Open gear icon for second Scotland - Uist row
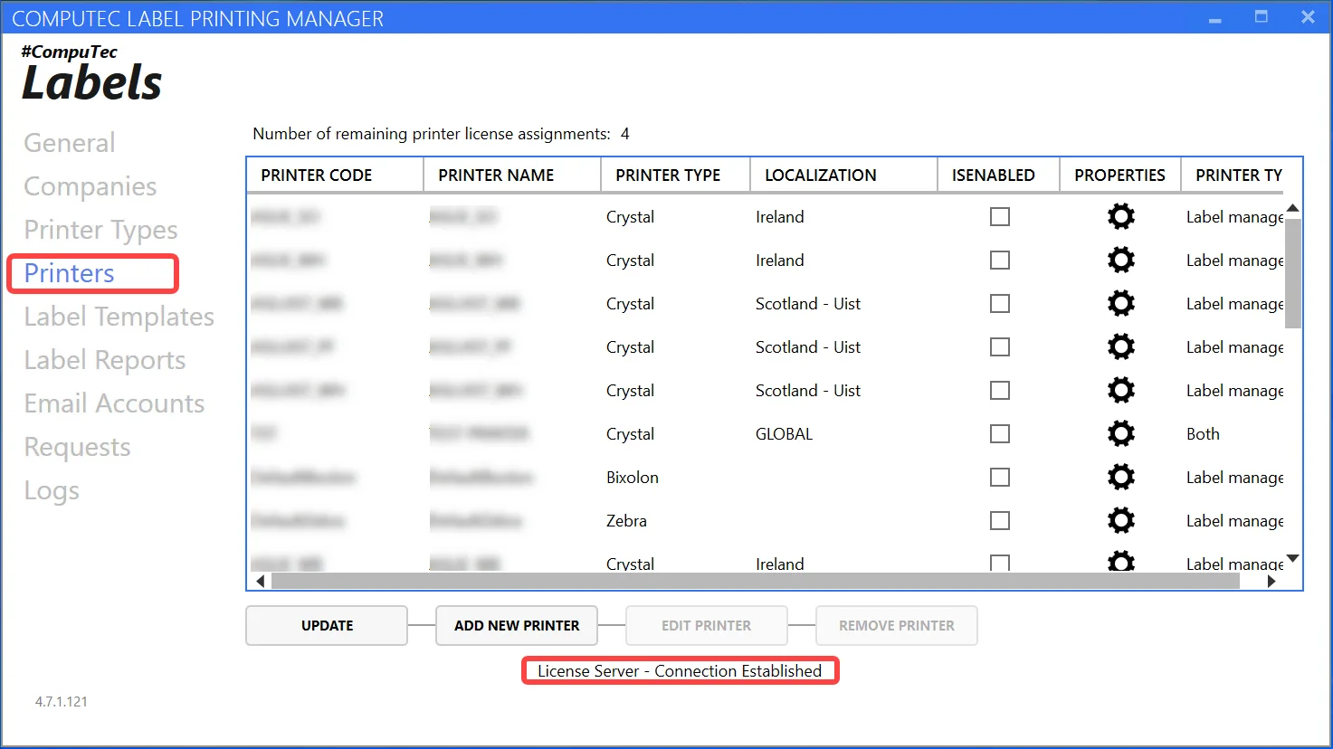 (1120, 347)
